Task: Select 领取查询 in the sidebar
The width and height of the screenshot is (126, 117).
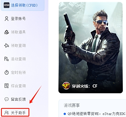Action: pos(18,45)
